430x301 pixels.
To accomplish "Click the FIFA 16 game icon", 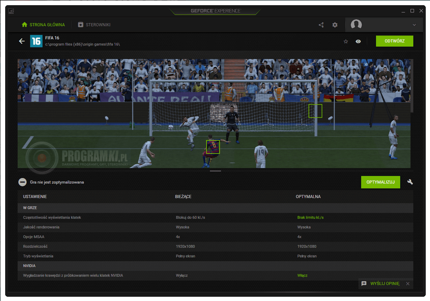I will click(x=36, y=41).
